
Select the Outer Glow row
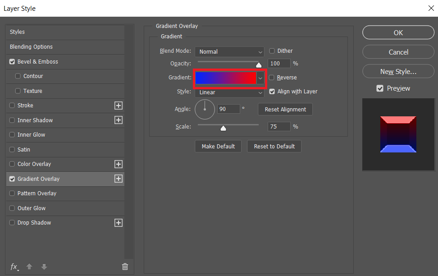pos(65,208)
